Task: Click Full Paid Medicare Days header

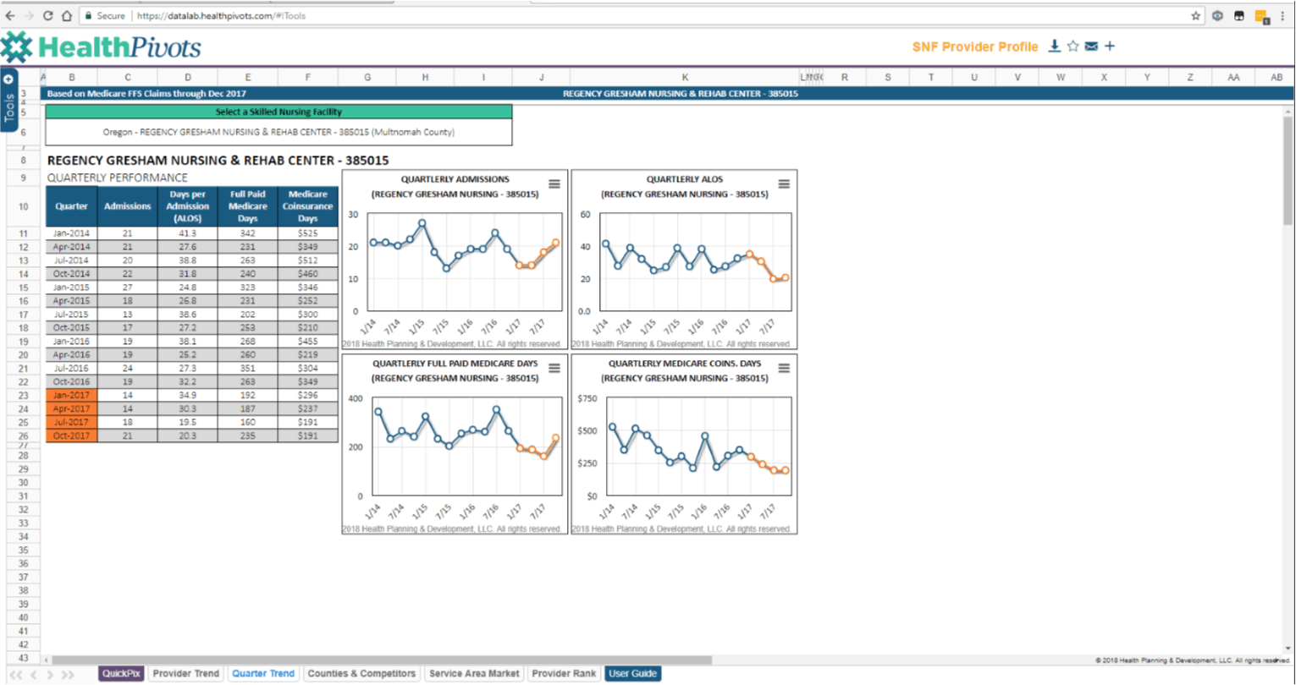Action: [247, 206]
